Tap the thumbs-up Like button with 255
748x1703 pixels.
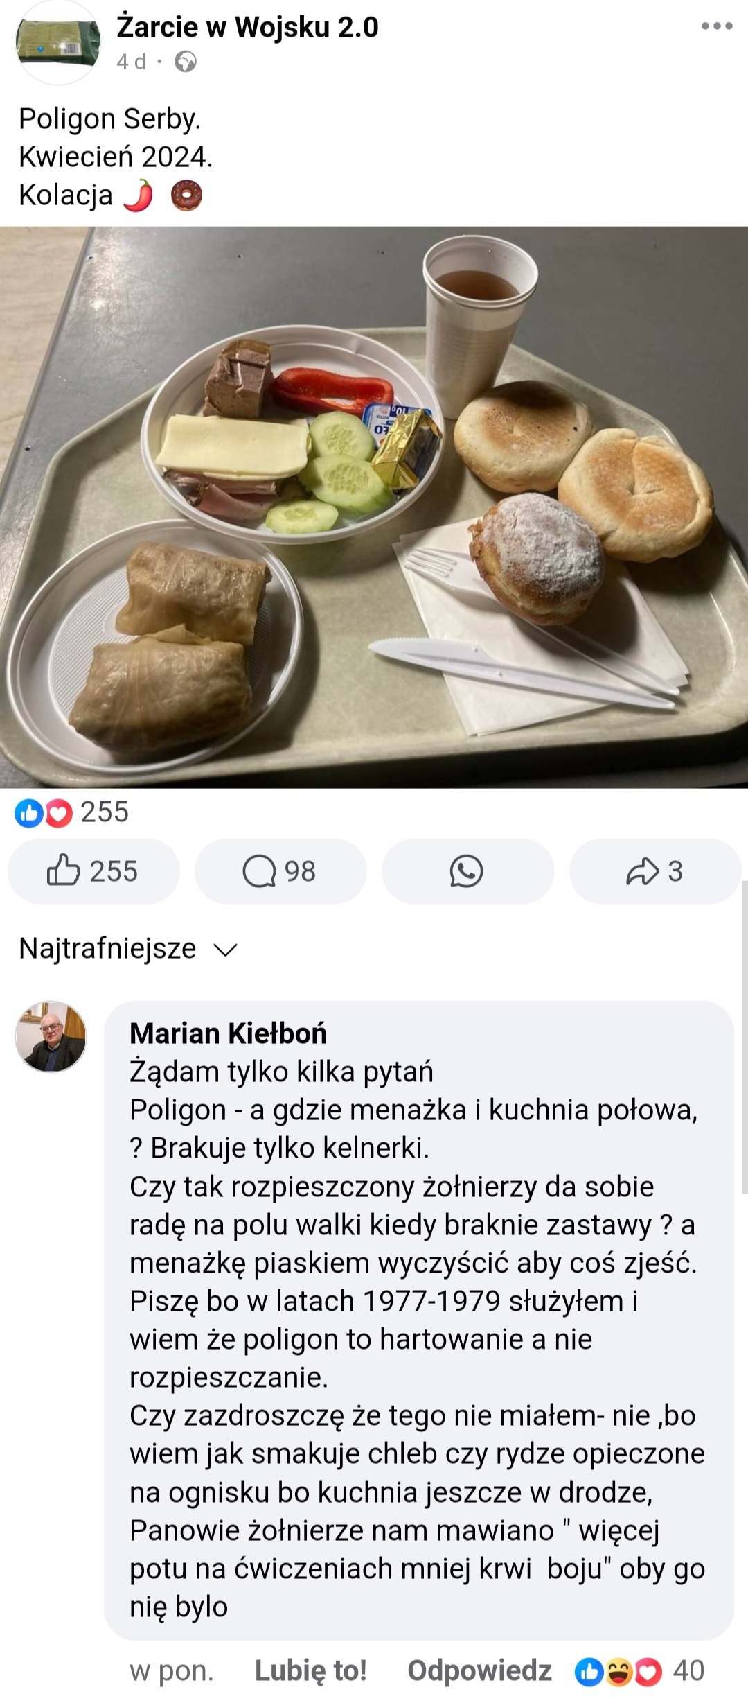click(x=93, y=871)
